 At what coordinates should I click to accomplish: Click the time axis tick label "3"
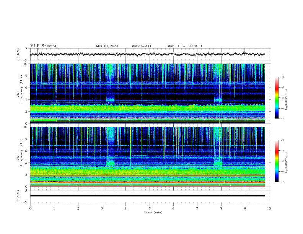pyautogui.click(x=102, y=208)
